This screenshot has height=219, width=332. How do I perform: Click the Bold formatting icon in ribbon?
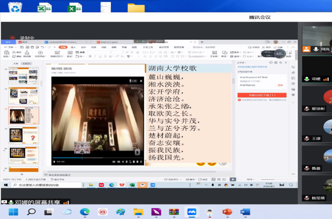90,56
